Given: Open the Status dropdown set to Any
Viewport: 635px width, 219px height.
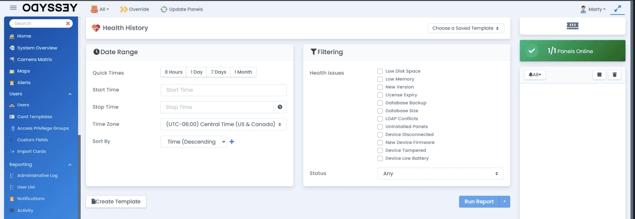Looking at the screenshot, I should pyautogui.click(x=440, y=174).
